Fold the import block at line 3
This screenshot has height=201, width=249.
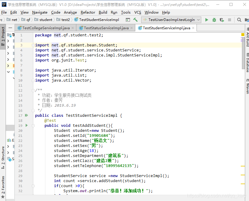(33, 46)
